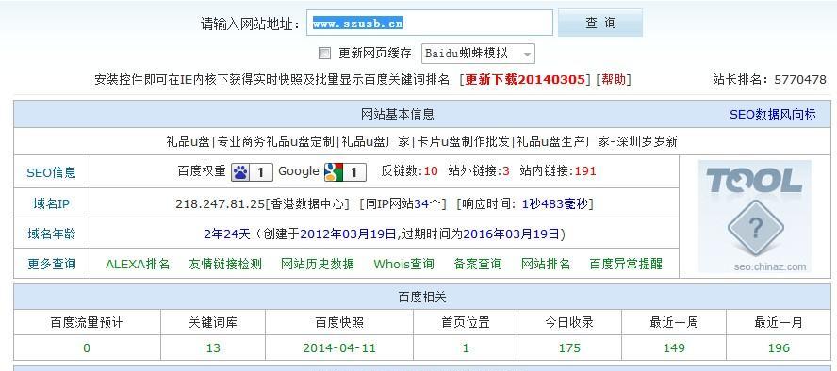Open the 网站排名 link
The image size is (837, 371).
coord(546,264)
